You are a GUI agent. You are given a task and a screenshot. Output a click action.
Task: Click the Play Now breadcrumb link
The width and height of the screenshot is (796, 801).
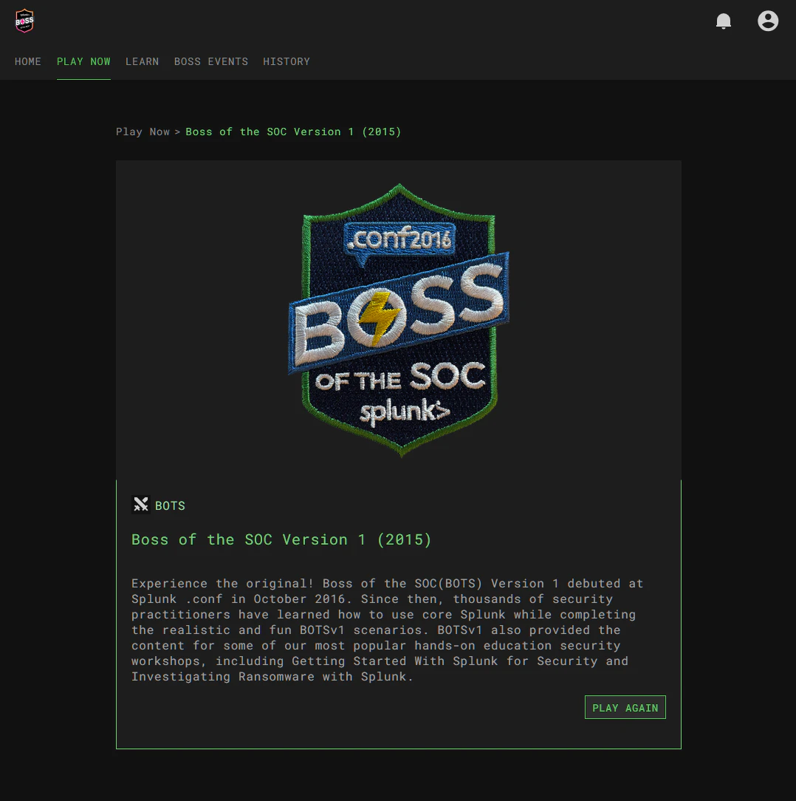143,132
